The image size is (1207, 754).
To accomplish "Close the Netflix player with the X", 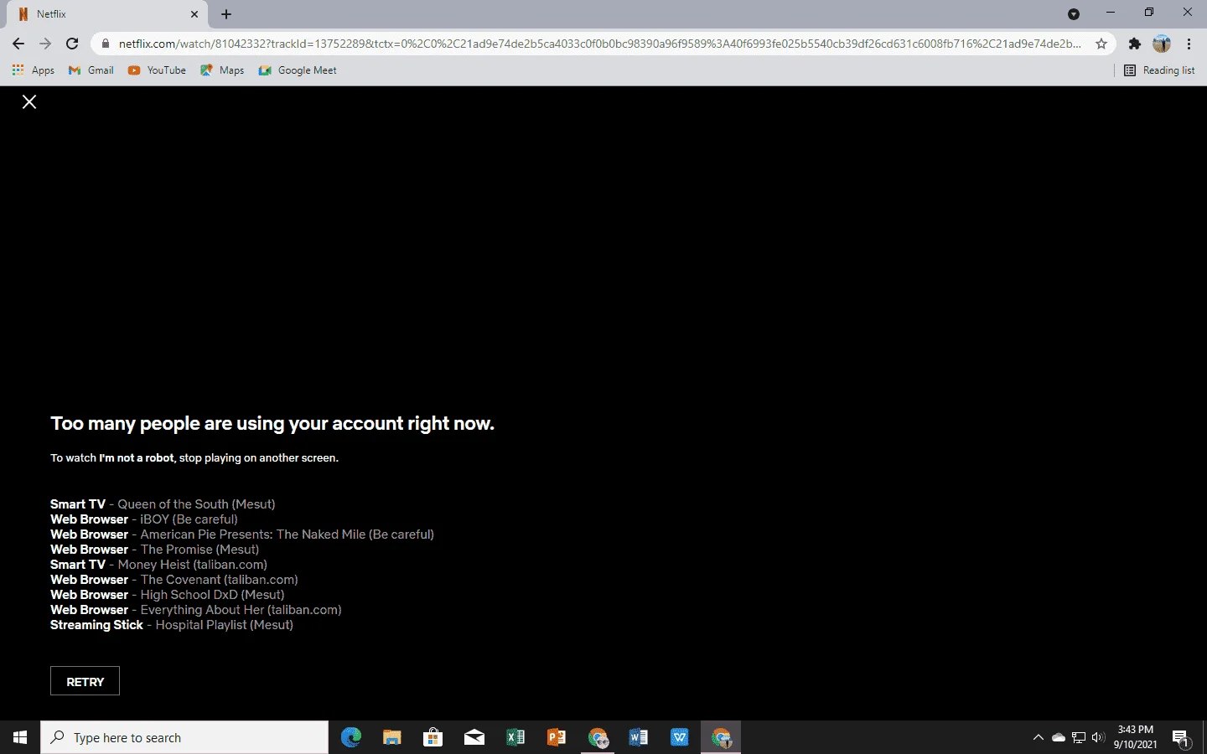I will (29, 102).
